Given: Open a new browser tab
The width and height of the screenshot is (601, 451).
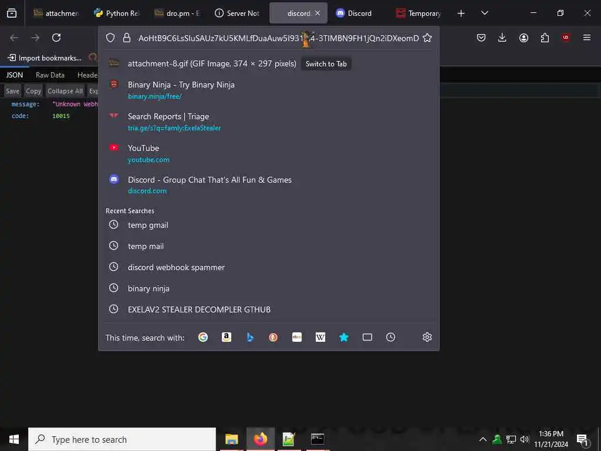Looking at the screenshot, I should pyautogui.click(x=461, y=14).
